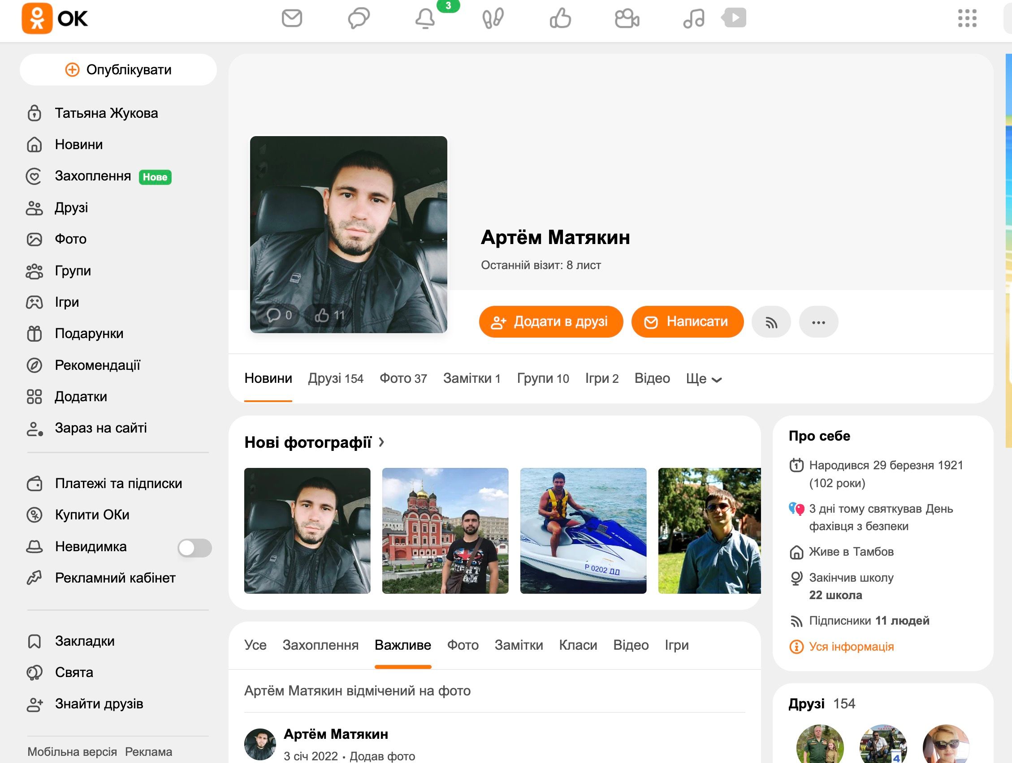Open discussions chat bubbles icon
The height and width of the screenshot is (763, 1012).
(359, 19)
